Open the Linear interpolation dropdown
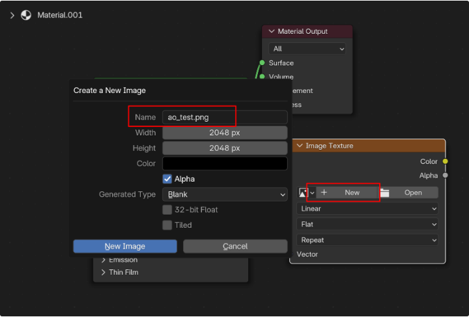 coord(368,209)
